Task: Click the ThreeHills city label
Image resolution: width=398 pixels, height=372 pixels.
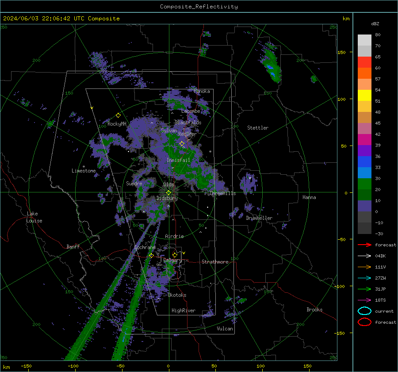Action: click(x=222, y=193)
